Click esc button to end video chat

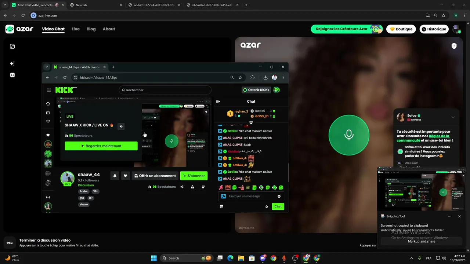pos(10,242)
